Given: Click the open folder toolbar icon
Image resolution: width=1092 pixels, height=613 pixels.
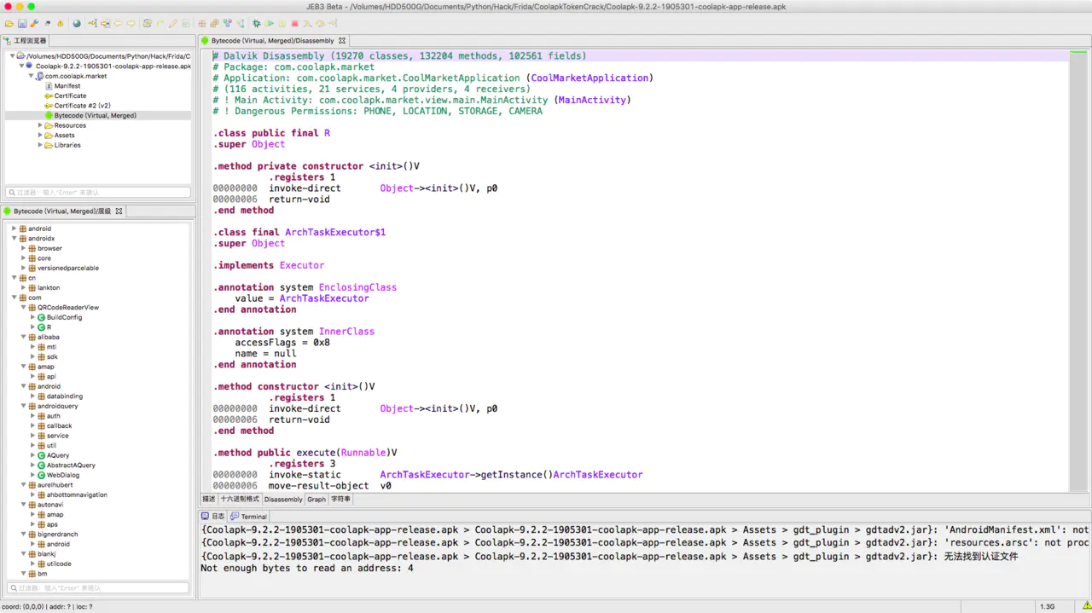Looking at the screenshot, I should (9, 24).
